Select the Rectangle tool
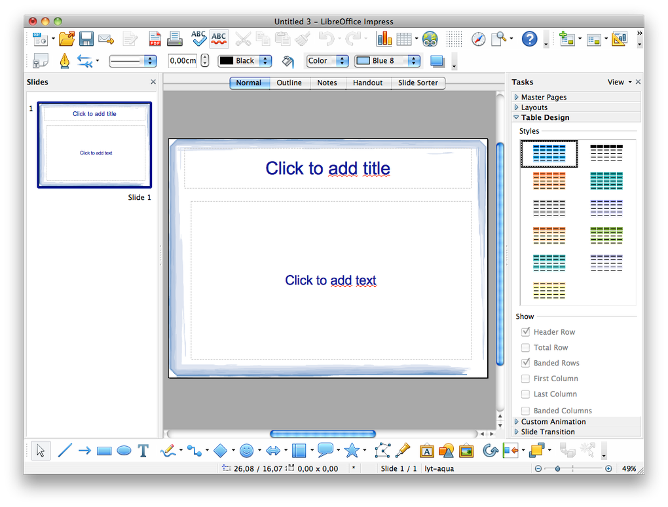Screen dimensions: 668x507 [104, 451]
